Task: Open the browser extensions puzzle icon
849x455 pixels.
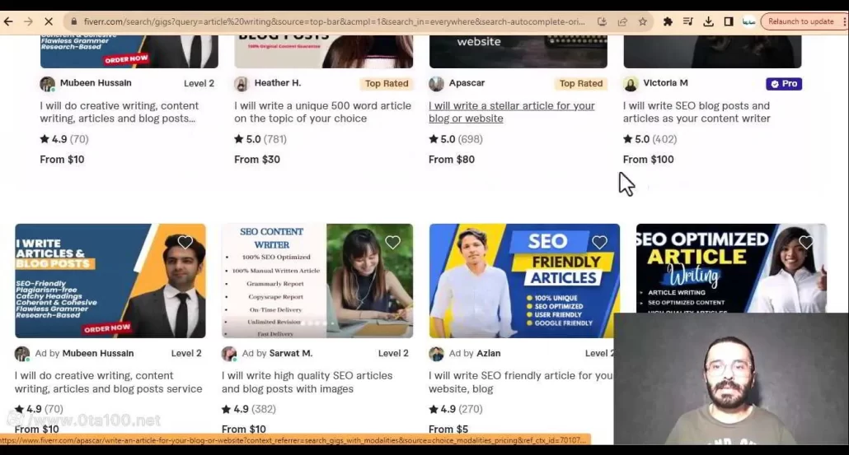Action: (x=668, y=21)
